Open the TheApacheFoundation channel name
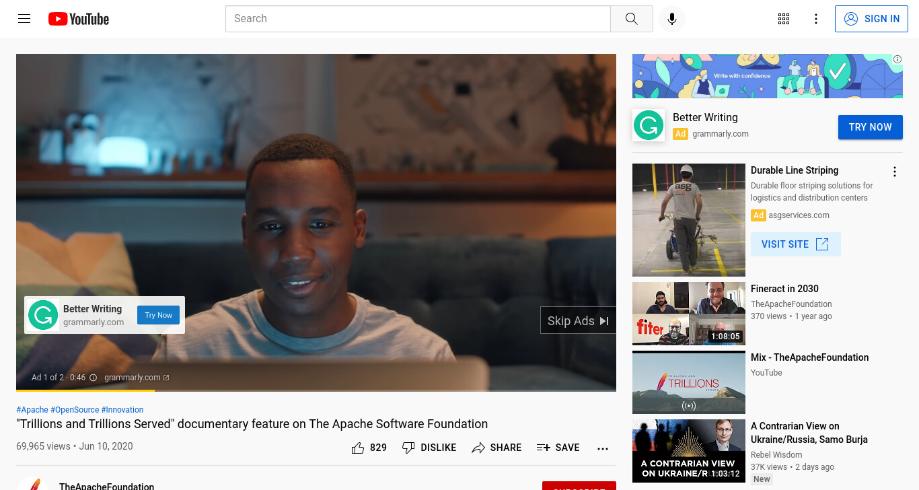Viewport: 919px width, 490px height. [x=106, y=486]
